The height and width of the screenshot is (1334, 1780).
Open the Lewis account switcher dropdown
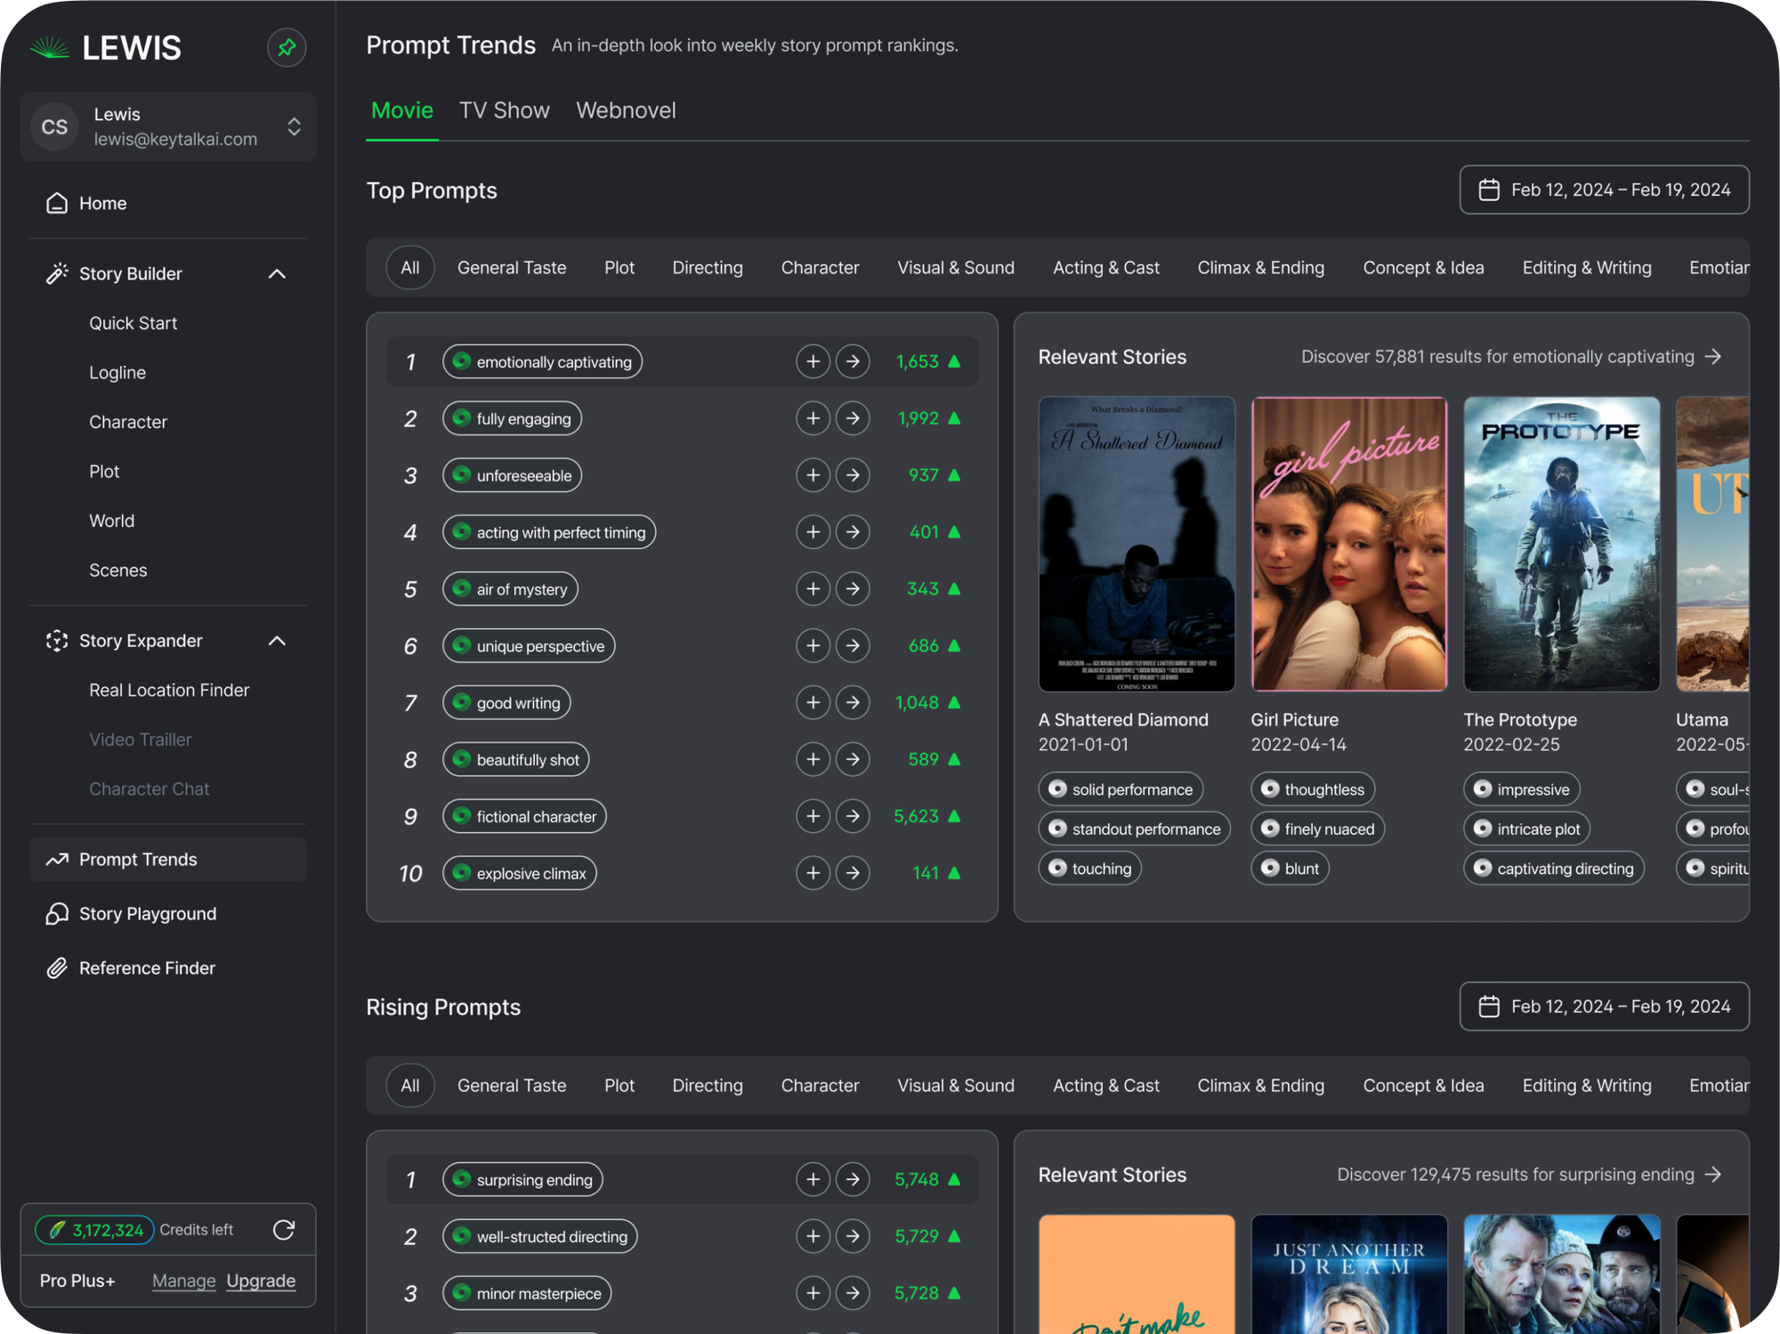(x=294, y=126)
